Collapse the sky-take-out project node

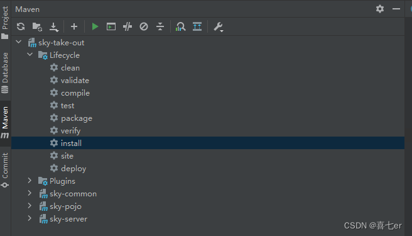[x=19, y=42]
